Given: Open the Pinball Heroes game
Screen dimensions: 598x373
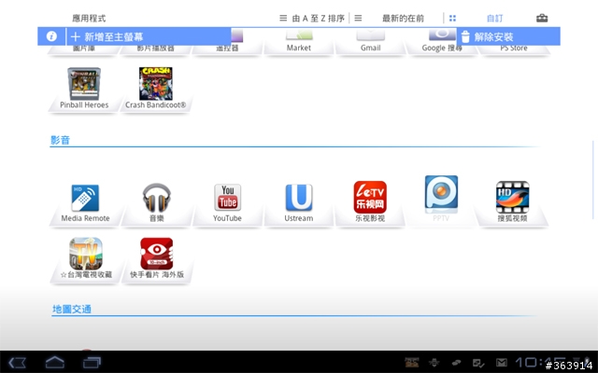Looking at the screenshot, I should tap(84, 89).
